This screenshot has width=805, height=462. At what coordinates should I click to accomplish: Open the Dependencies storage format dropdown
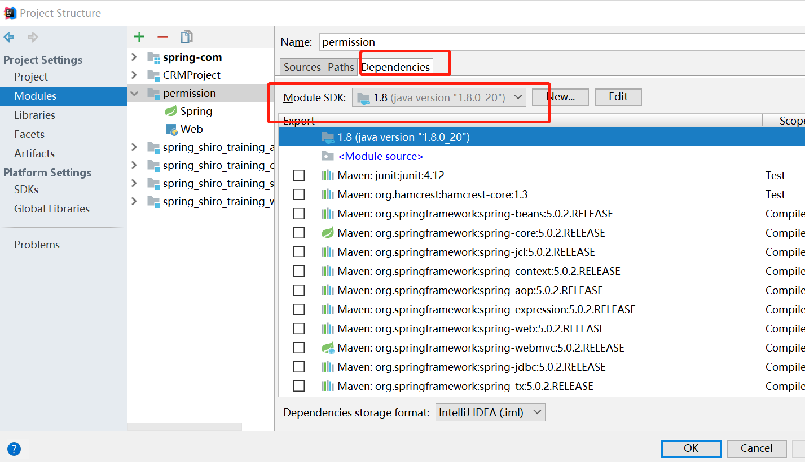click(x=490, y=412)
